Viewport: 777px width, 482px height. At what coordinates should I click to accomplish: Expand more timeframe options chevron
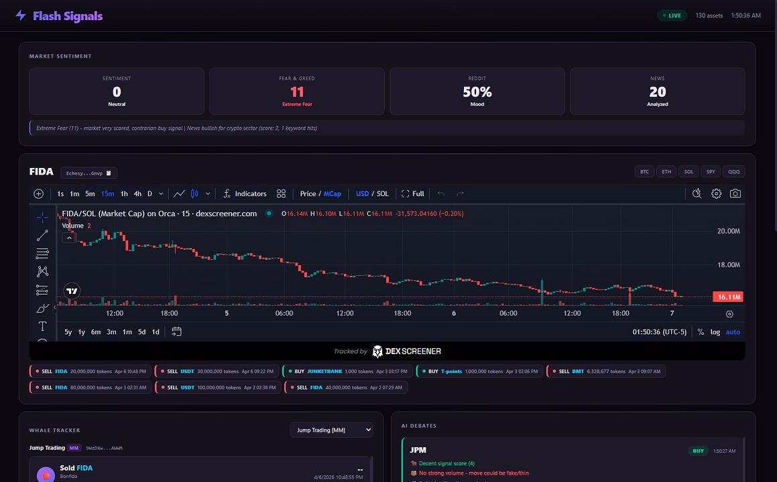click(160, 193)
